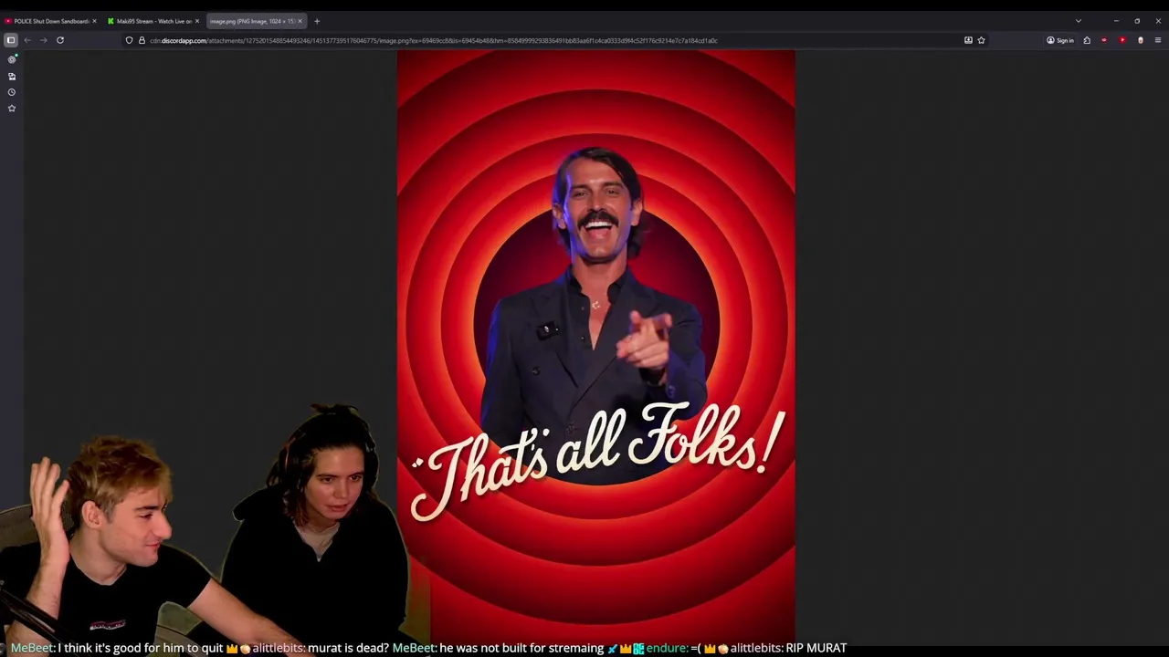Click the red YouTube-style play extension icon
1169x657 pixels.
1122,40
